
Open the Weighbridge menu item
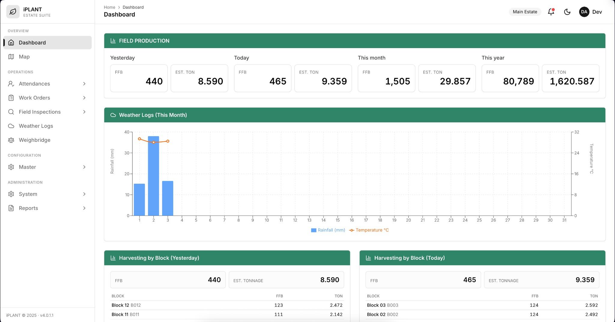pyautogui.click(x=47, y=140)
